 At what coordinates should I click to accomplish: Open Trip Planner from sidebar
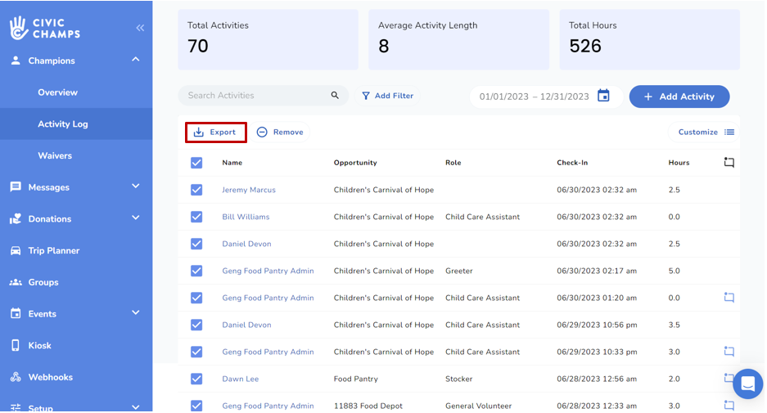click(53, 251)
